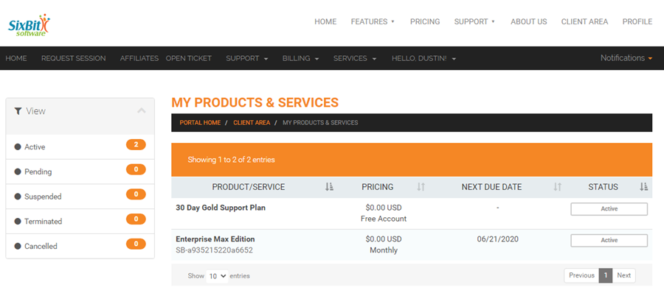Click the Next pagination button
Viewport: 664px width, 293px height.
tap(623, 275)
